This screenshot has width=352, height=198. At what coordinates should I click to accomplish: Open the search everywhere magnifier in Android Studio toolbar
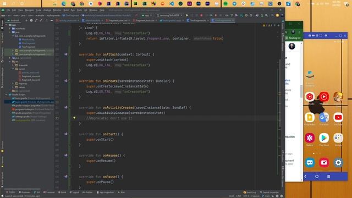click(x=272, y=15)
